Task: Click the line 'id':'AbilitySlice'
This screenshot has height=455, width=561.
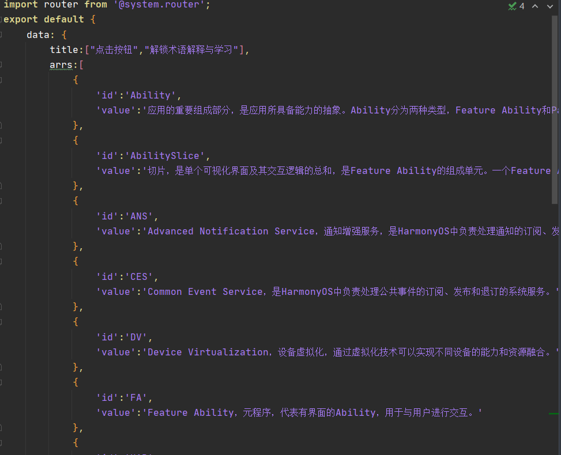Action: point(153,156)
